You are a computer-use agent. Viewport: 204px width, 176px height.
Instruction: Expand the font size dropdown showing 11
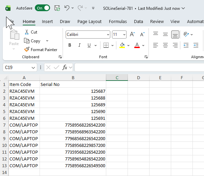[x=124, y=35]
